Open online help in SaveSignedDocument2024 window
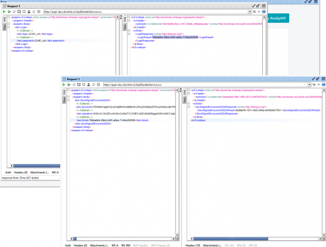The image size is (326, 247). (x=324, y=84)
